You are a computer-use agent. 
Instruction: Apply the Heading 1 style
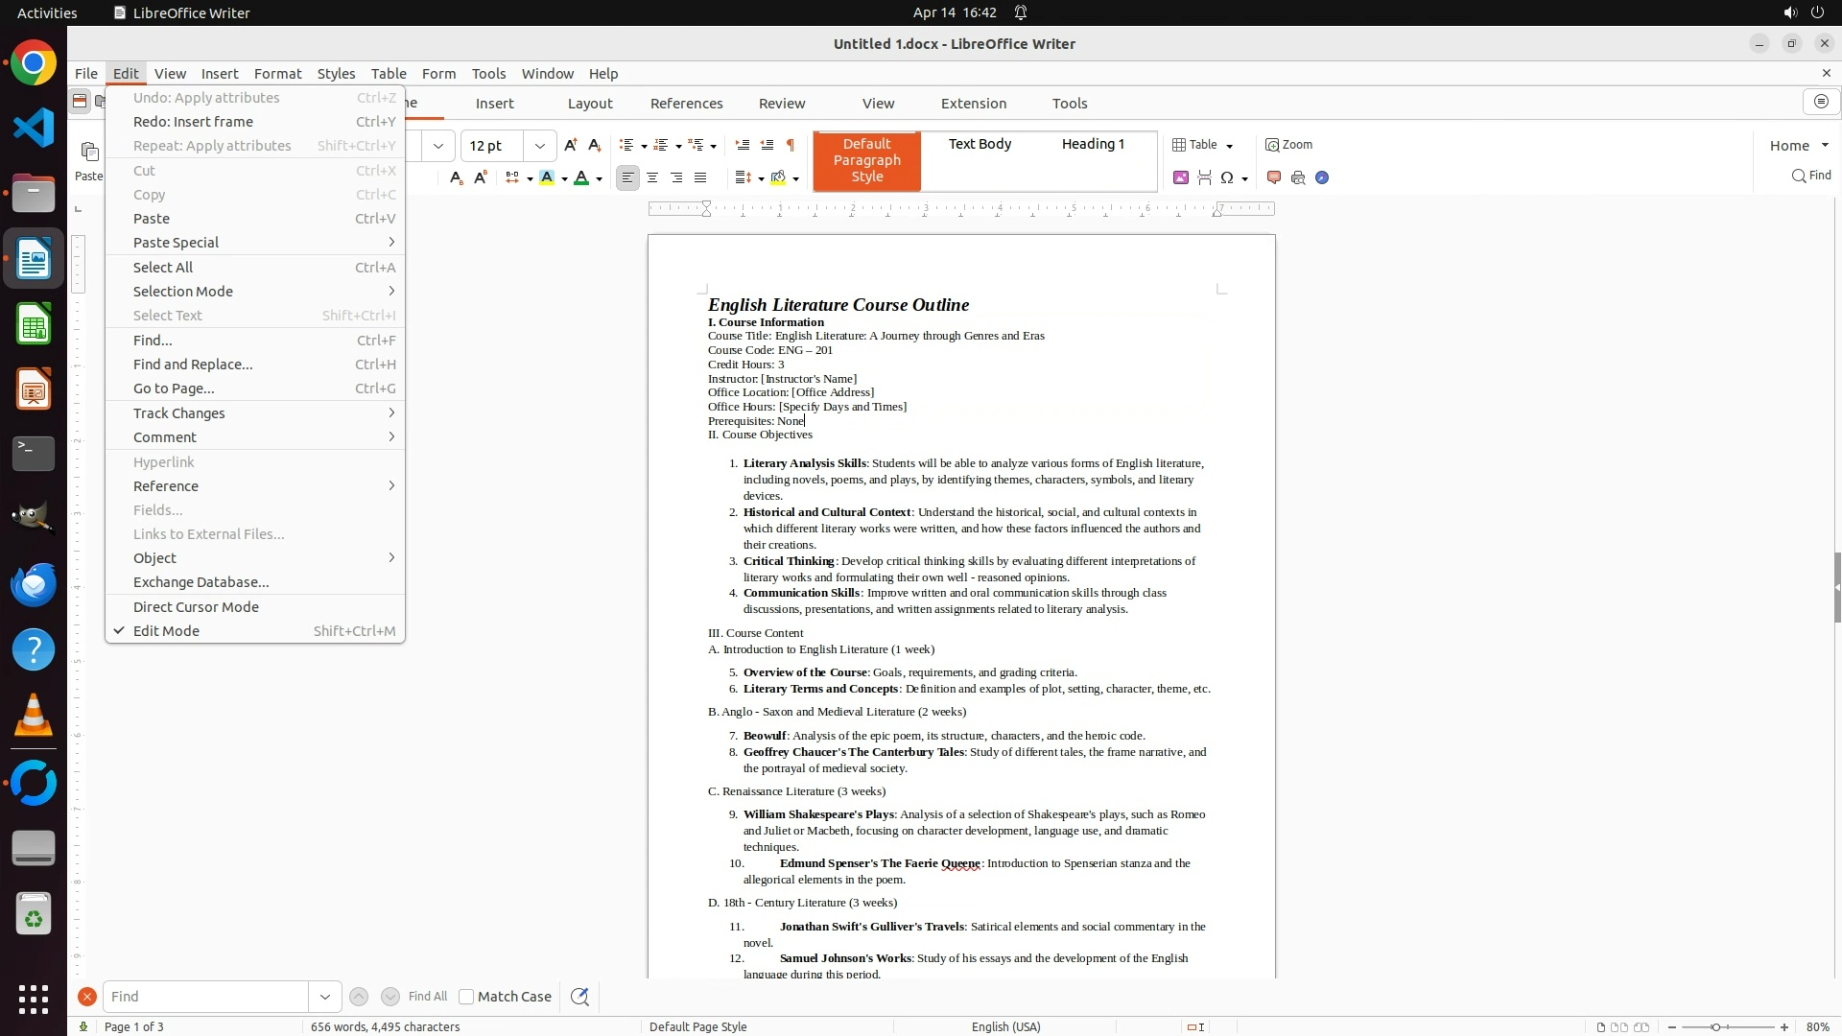[x=1093, y=144]
